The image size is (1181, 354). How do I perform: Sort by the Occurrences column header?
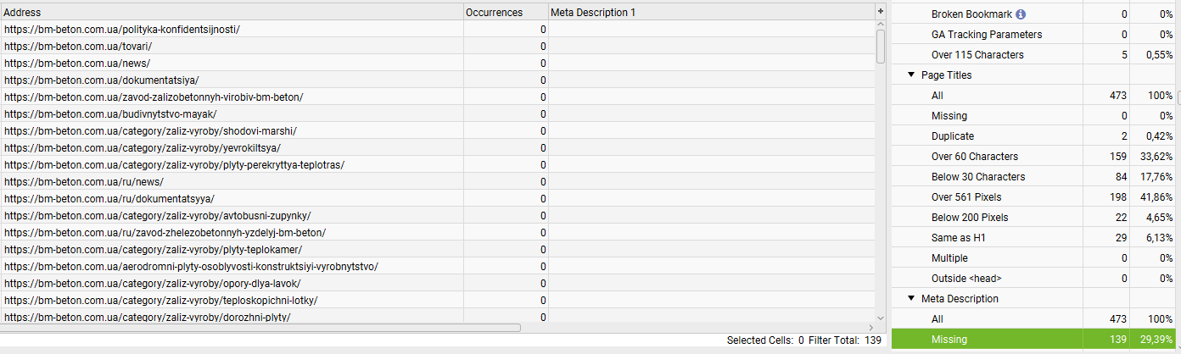(x=506, y=13)
